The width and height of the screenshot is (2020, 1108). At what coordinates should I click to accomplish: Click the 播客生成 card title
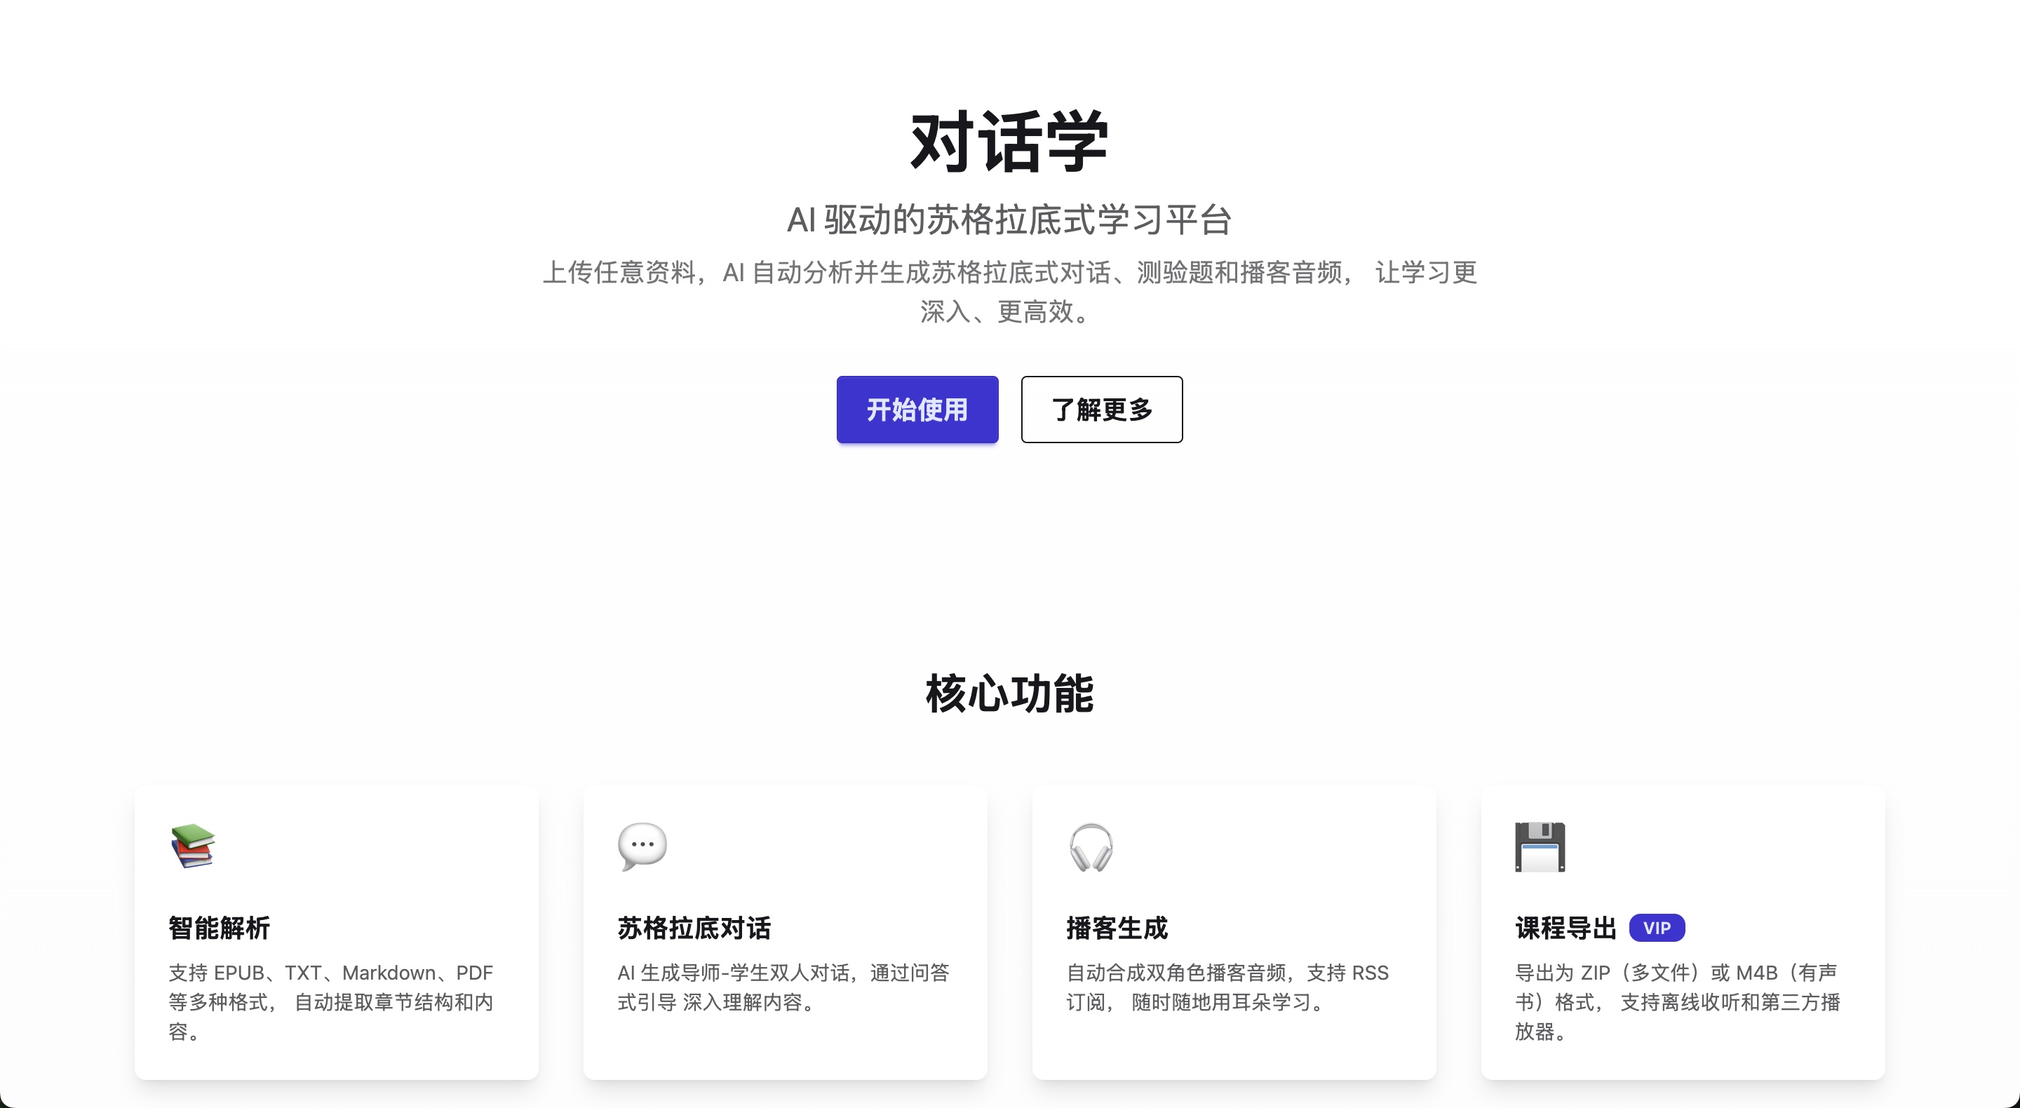pyautogui.click(x=1117, y=928)
